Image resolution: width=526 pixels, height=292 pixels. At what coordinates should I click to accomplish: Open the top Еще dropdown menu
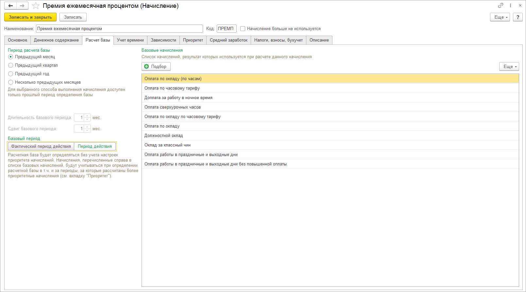coord(500,17)
